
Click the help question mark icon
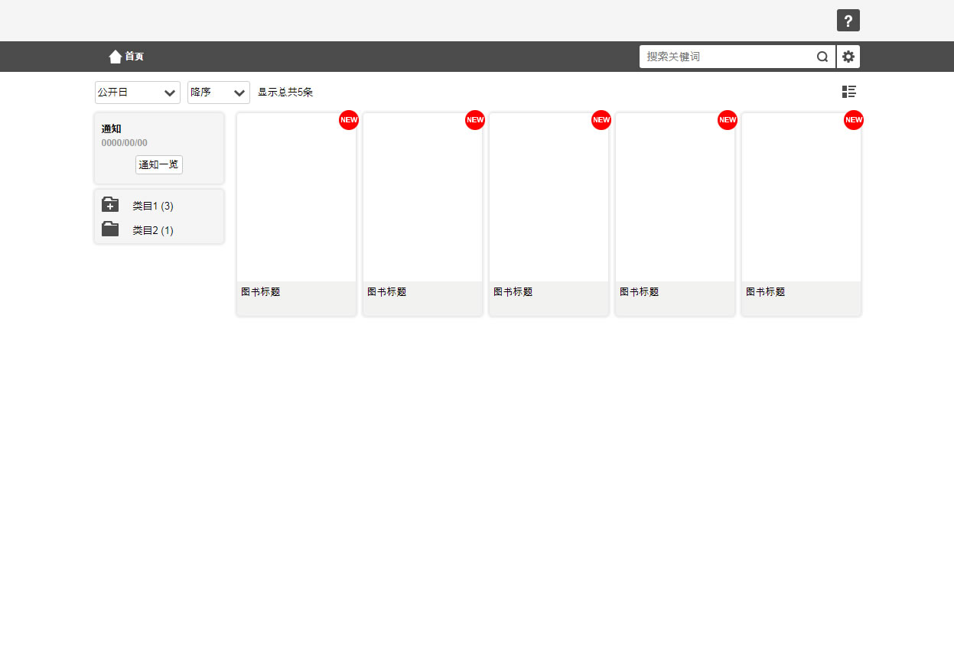coord(848,21)
